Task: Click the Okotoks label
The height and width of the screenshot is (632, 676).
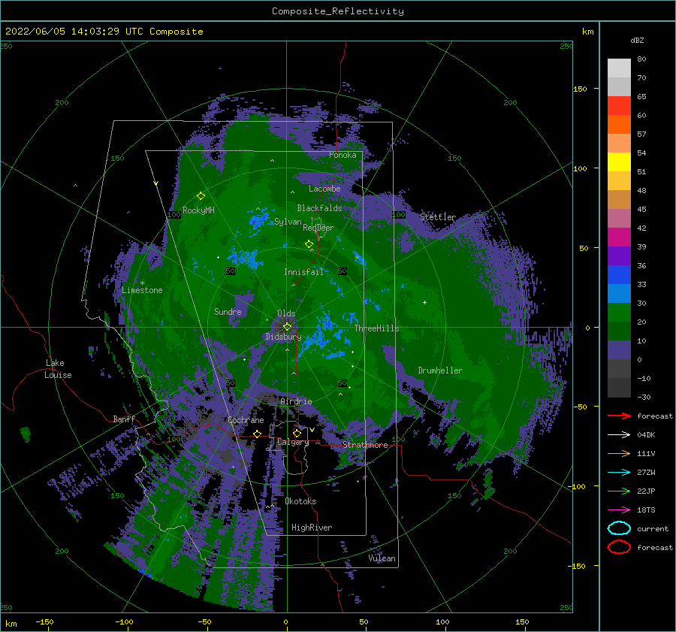Action: pyautogui.click(x=300, y=501)
